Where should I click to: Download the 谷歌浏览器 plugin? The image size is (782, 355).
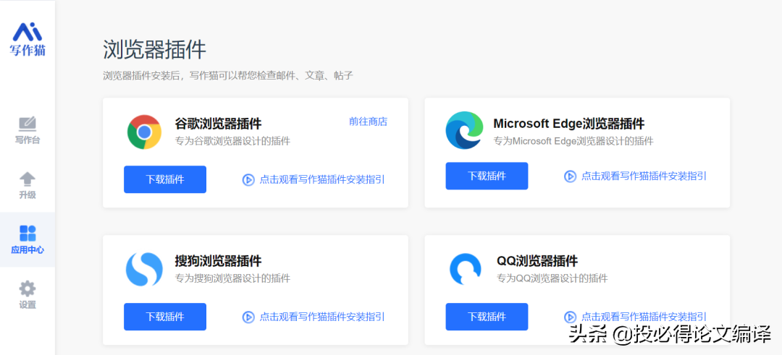[165, 179]
